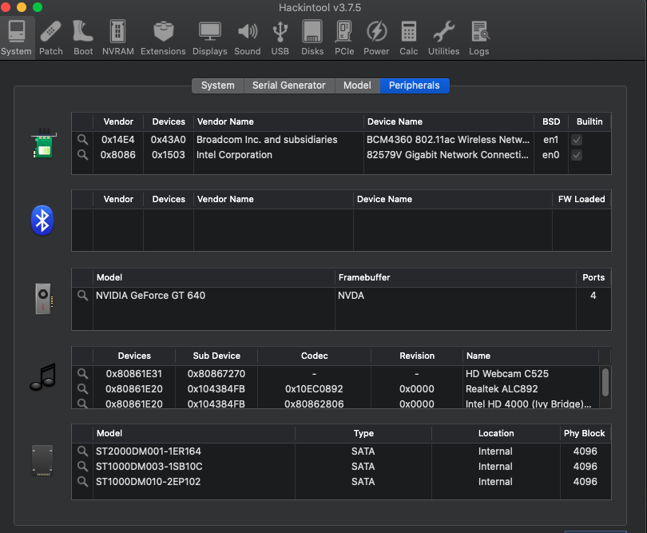This screenshot has width=647, height=533.
Task: Open the Patch toolbar section
Action: [51, 38]
